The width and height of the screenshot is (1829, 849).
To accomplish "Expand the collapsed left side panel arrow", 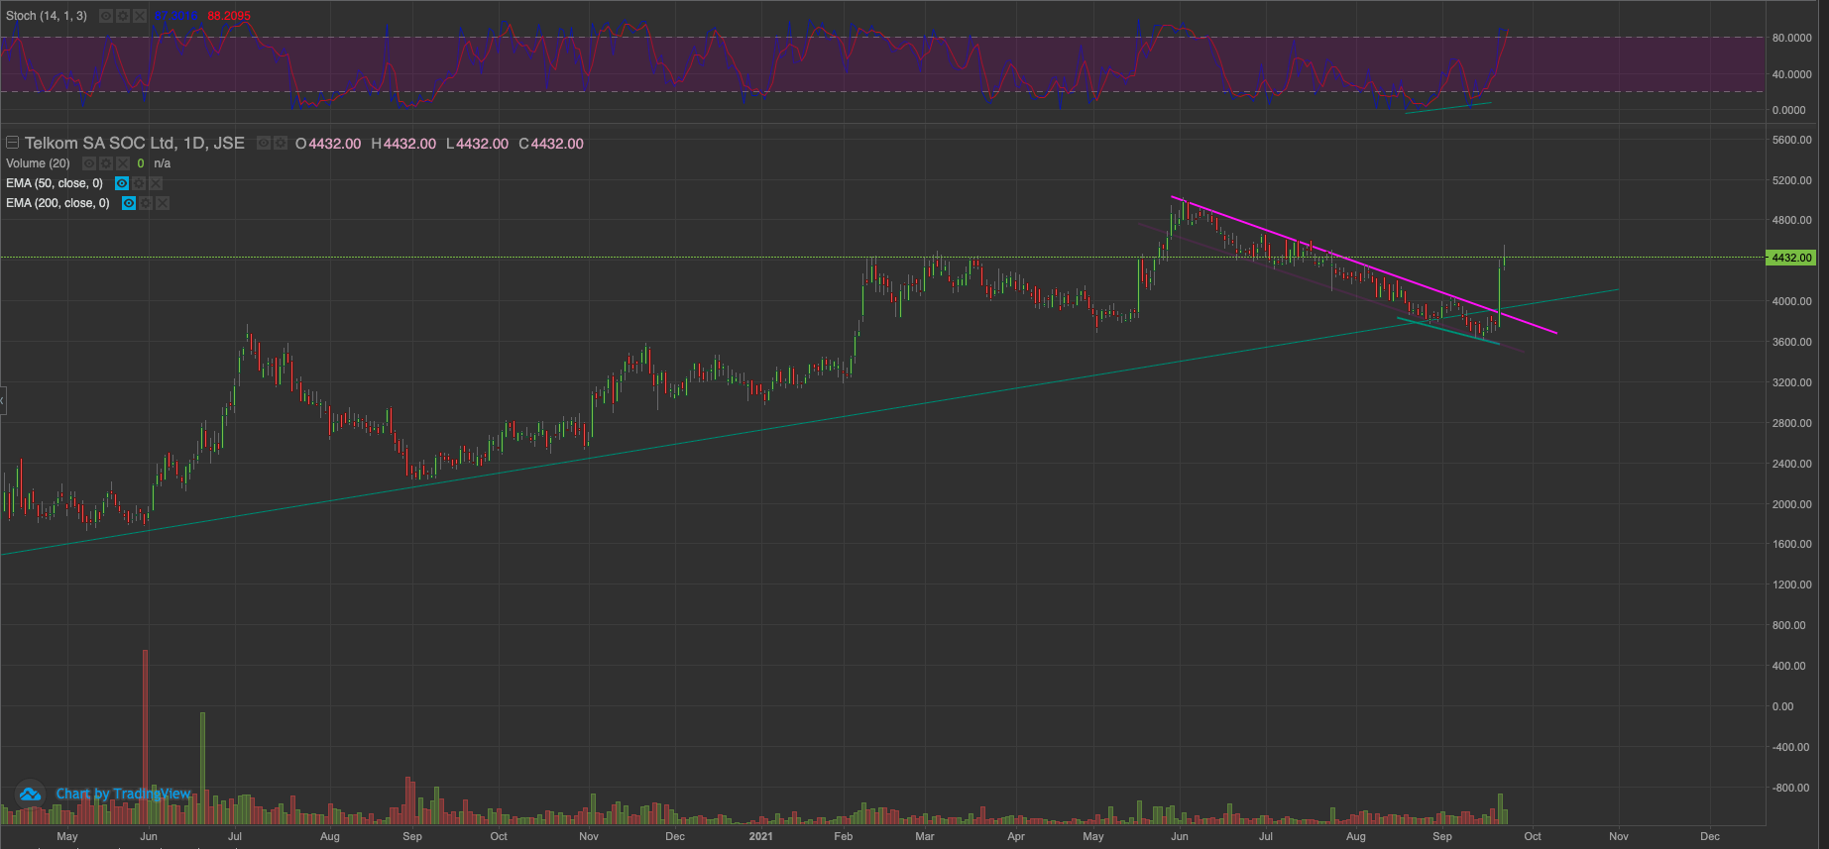I will tap(3, 400).
